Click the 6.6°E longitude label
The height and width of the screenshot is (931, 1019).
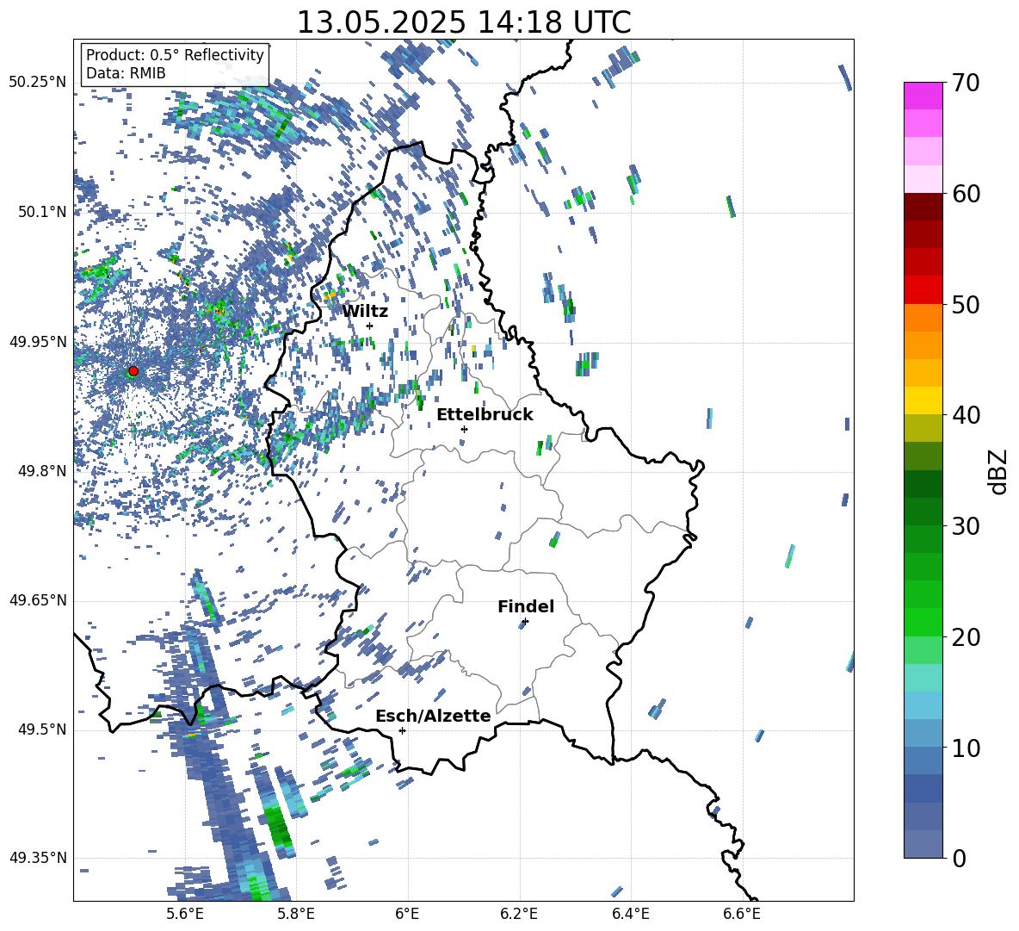coord(742,914)
